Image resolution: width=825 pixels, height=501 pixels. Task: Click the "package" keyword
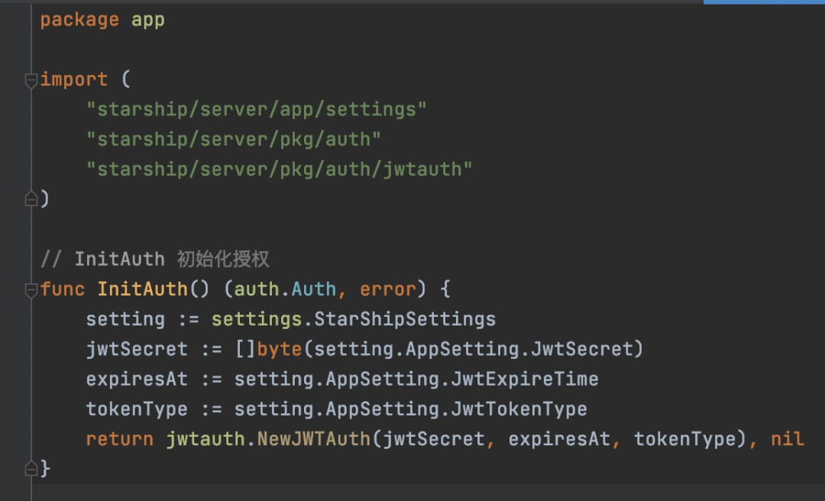click(79, 20)
